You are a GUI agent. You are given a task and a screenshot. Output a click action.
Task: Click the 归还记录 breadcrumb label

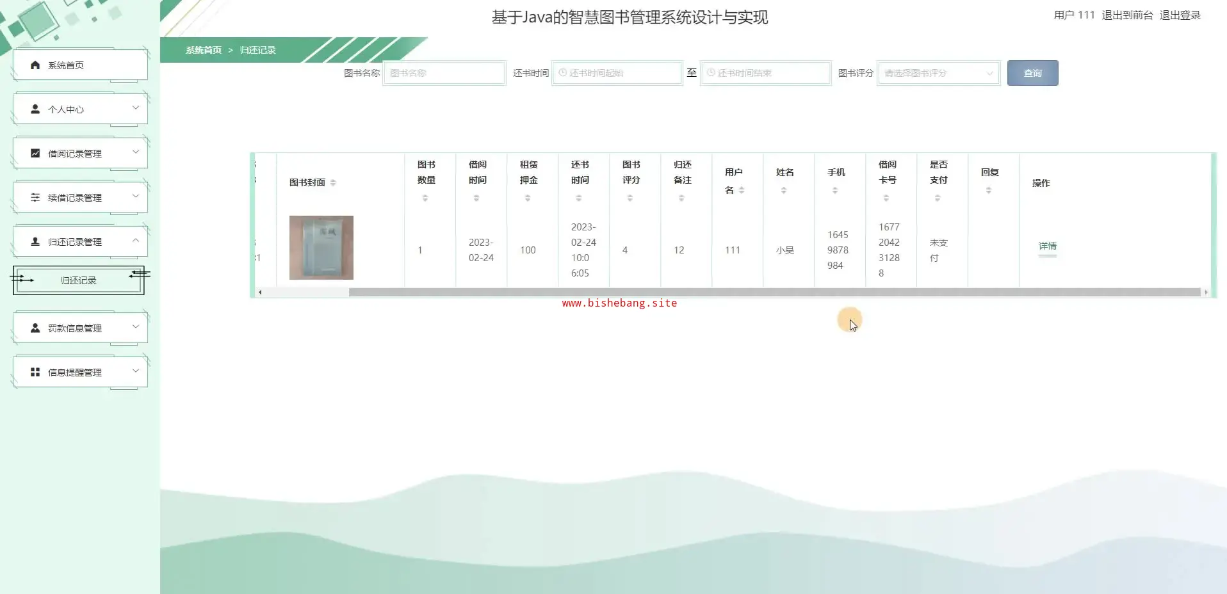click(x=258, y=50)
